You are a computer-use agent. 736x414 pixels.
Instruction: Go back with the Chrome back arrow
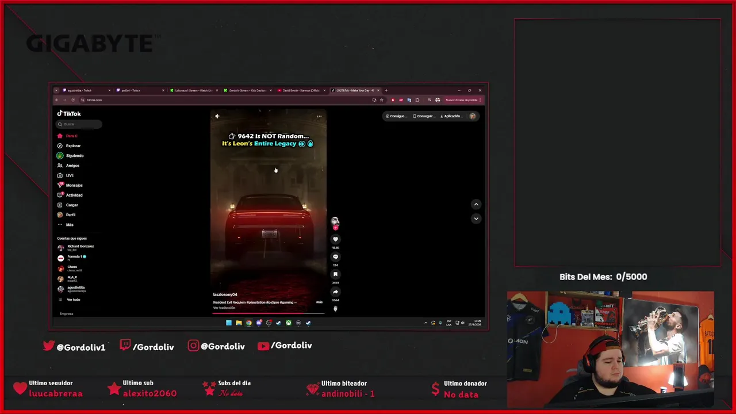tap(56, 100)
